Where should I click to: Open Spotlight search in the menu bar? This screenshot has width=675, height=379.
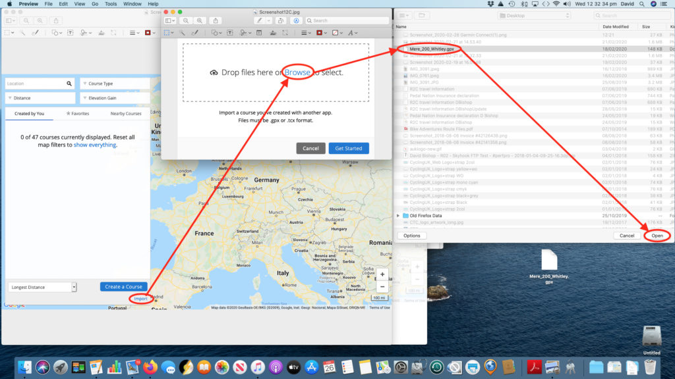(x=642, y=4)
